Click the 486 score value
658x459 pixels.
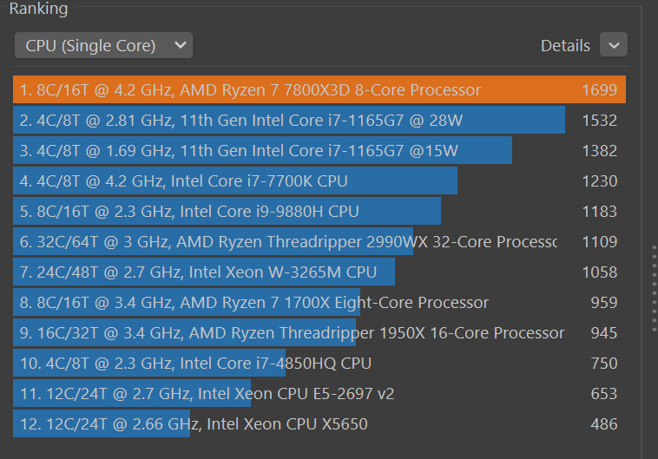[x=603, y=424]
